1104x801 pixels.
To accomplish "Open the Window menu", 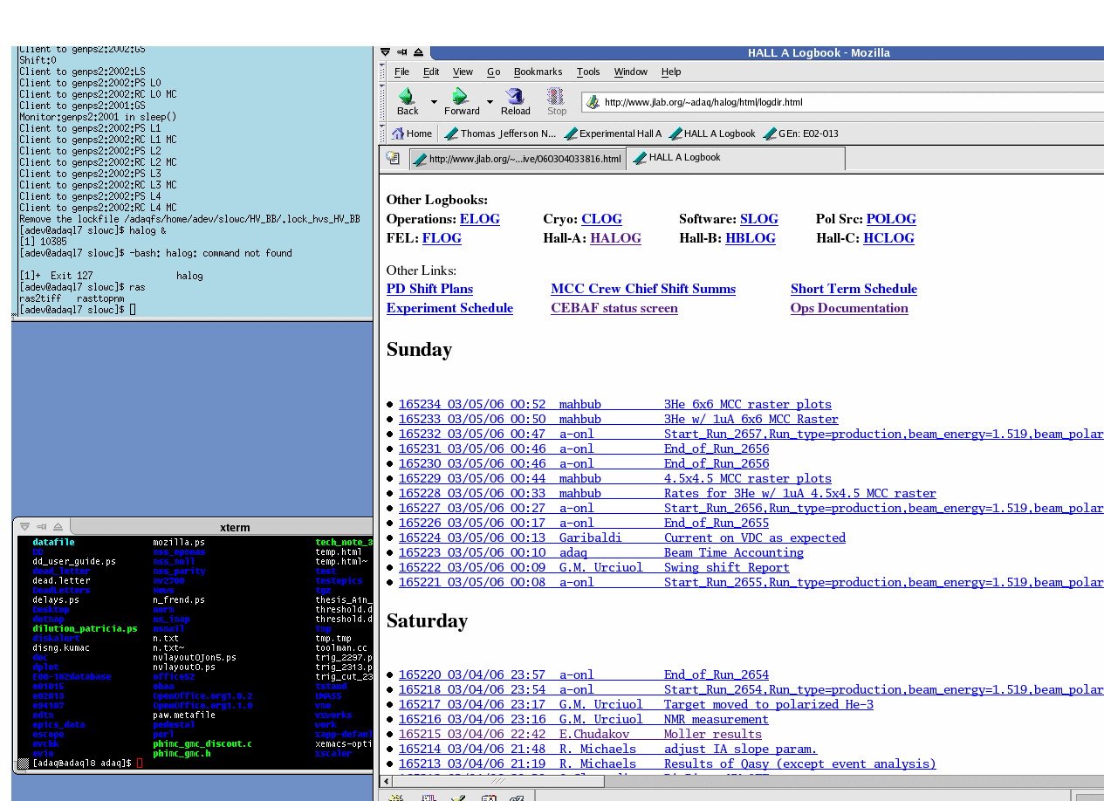I will [x=630, y=72].
